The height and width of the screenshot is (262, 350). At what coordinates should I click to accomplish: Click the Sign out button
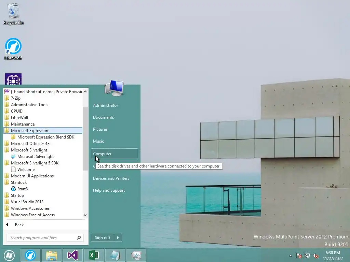coord(103,238)
